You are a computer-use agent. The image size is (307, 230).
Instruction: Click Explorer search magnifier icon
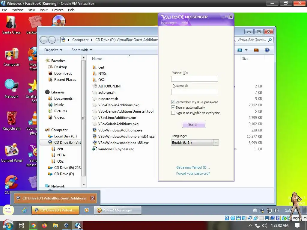pyautogui.click(x=270, y=40)
